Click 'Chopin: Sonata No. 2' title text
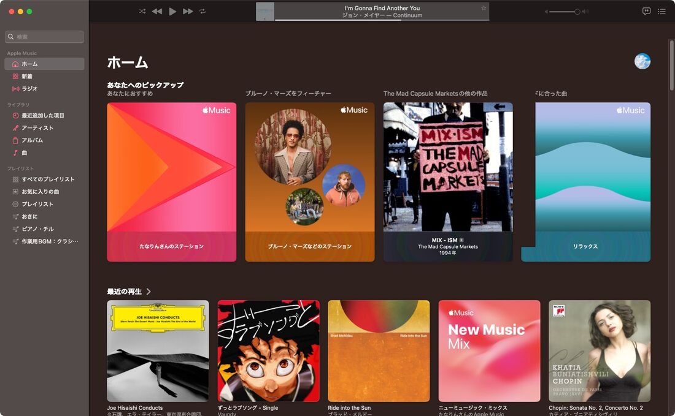The width and height of the screenshot is (675, 416). coord(596,408)
